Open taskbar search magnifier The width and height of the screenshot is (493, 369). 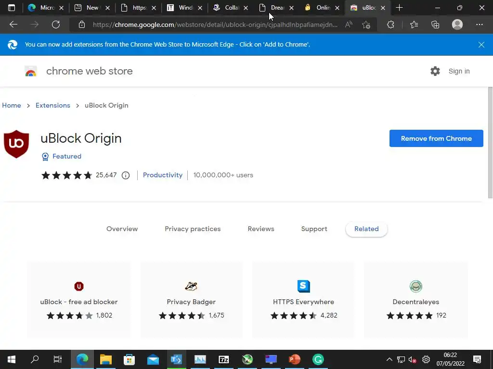tap(35, 359)
